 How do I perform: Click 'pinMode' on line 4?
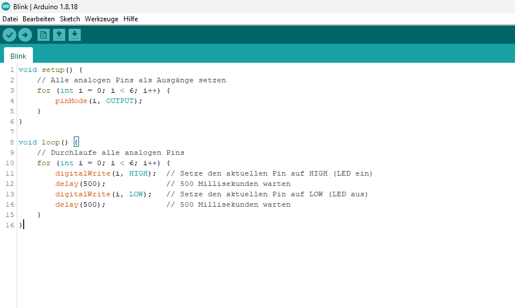[x=72, y=101]
